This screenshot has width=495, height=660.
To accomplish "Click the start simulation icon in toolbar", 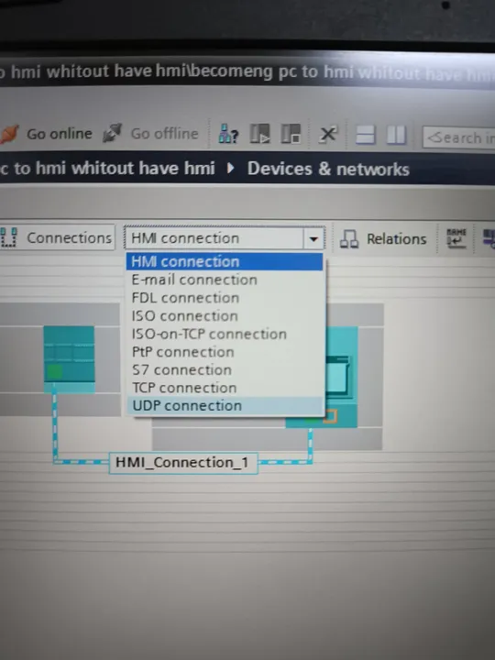I will tap(259, 134).
